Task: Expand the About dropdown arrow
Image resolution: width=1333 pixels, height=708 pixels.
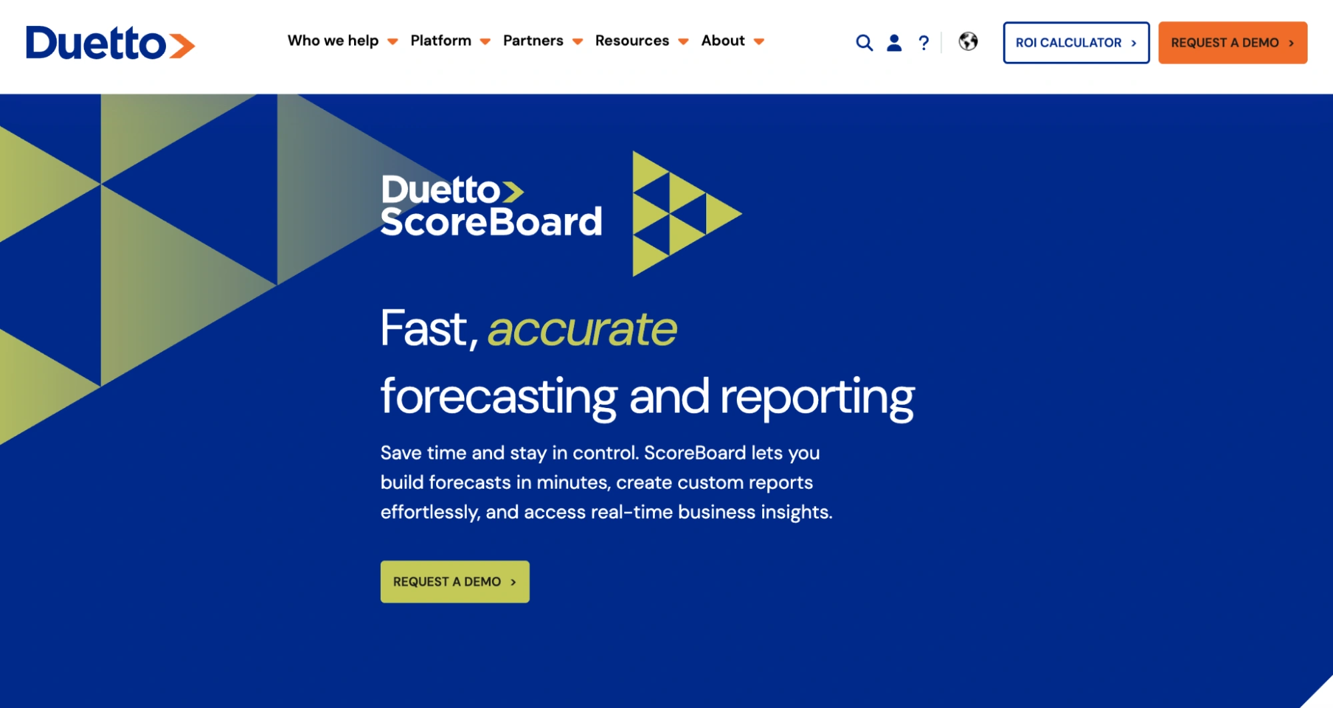Action: 758,41
